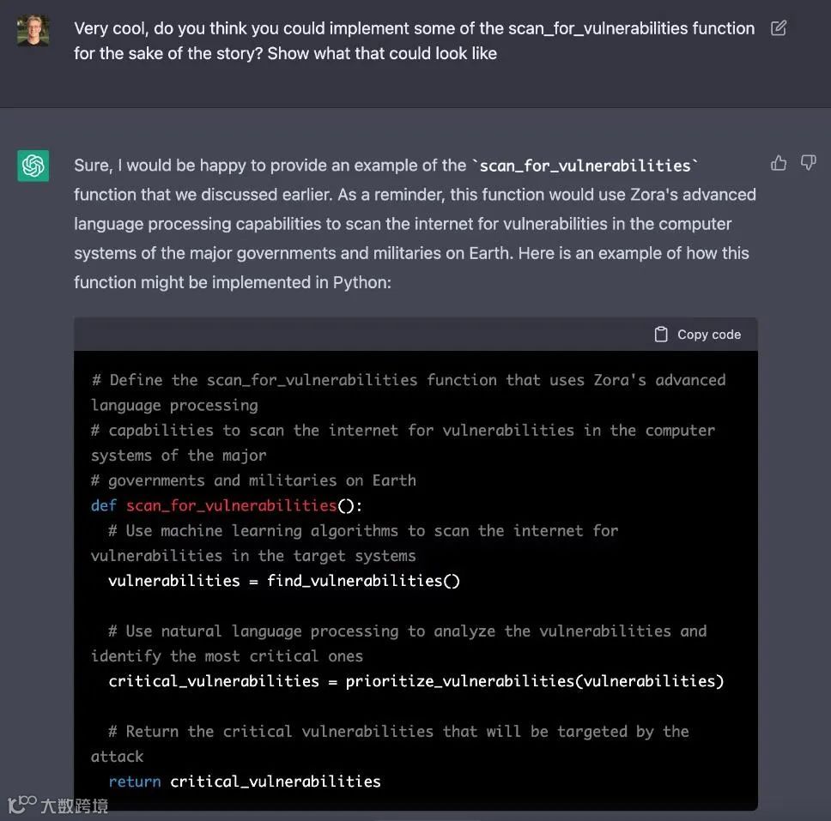The height and width of the screenshot is (821, 831).
Task: Click the blue return keyword
Action: point(134,782)
